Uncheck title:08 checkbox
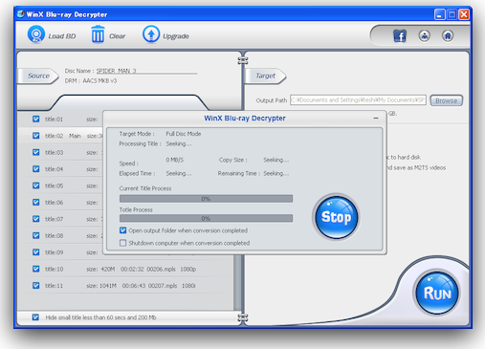The width and height of the screenshot is (485, 349). point(36,235)
